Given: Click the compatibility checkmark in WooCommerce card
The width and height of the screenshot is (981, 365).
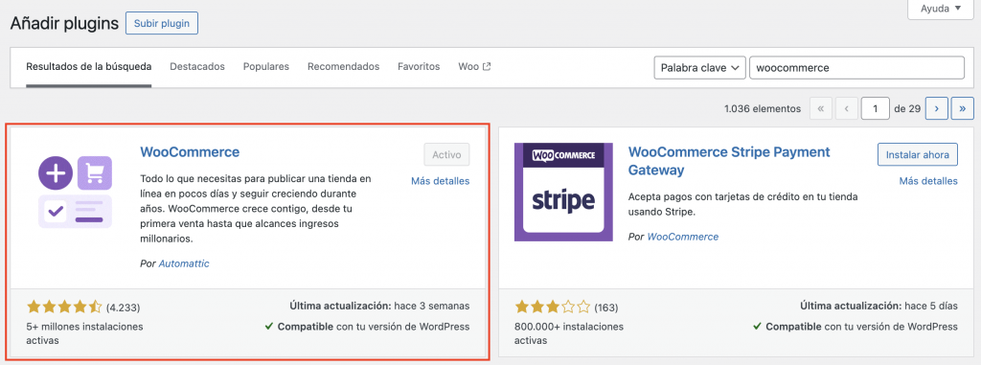Looking at the screenshot, I should [269, 326].
